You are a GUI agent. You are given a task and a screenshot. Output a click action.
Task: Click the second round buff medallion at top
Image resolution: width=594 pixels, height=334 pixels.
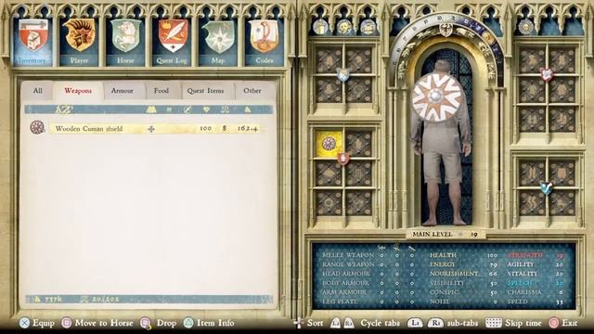pos(344,27)
